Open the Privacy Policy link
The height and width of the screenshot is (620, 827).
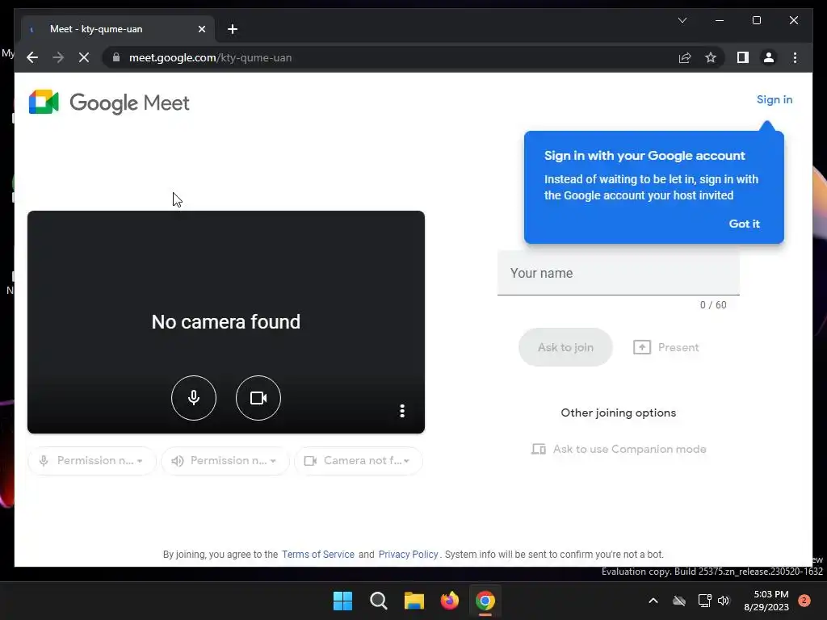[408, 554]
